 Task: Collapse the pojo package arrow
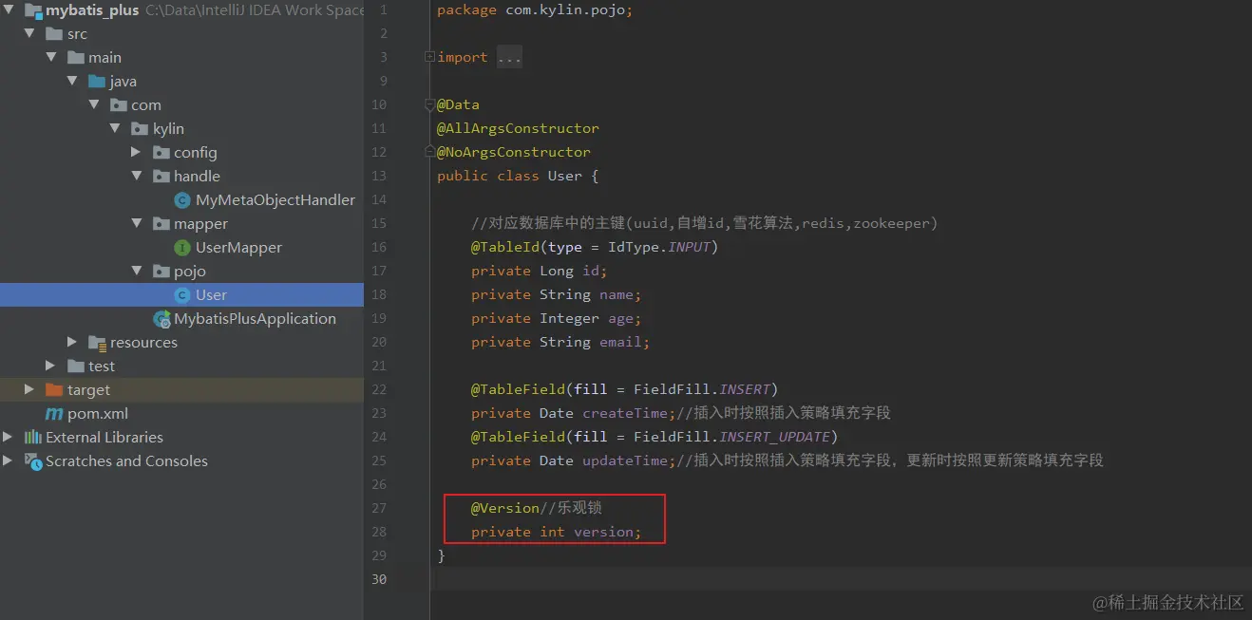136,272
